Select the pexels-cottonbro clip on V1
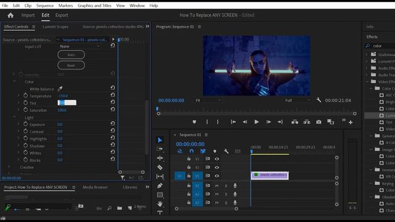This screenshot has height=222, width=395. [x=270, y=175]
